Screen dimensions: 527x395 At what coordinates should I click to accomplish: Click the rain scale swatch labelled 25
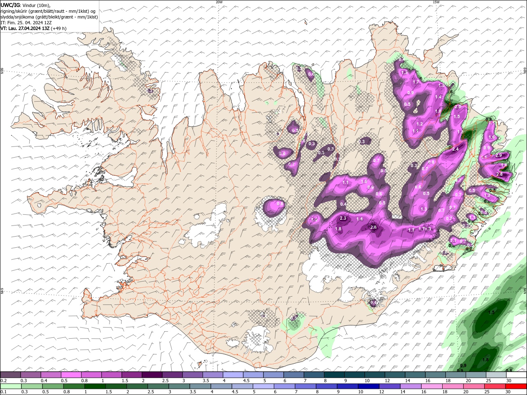494,386
